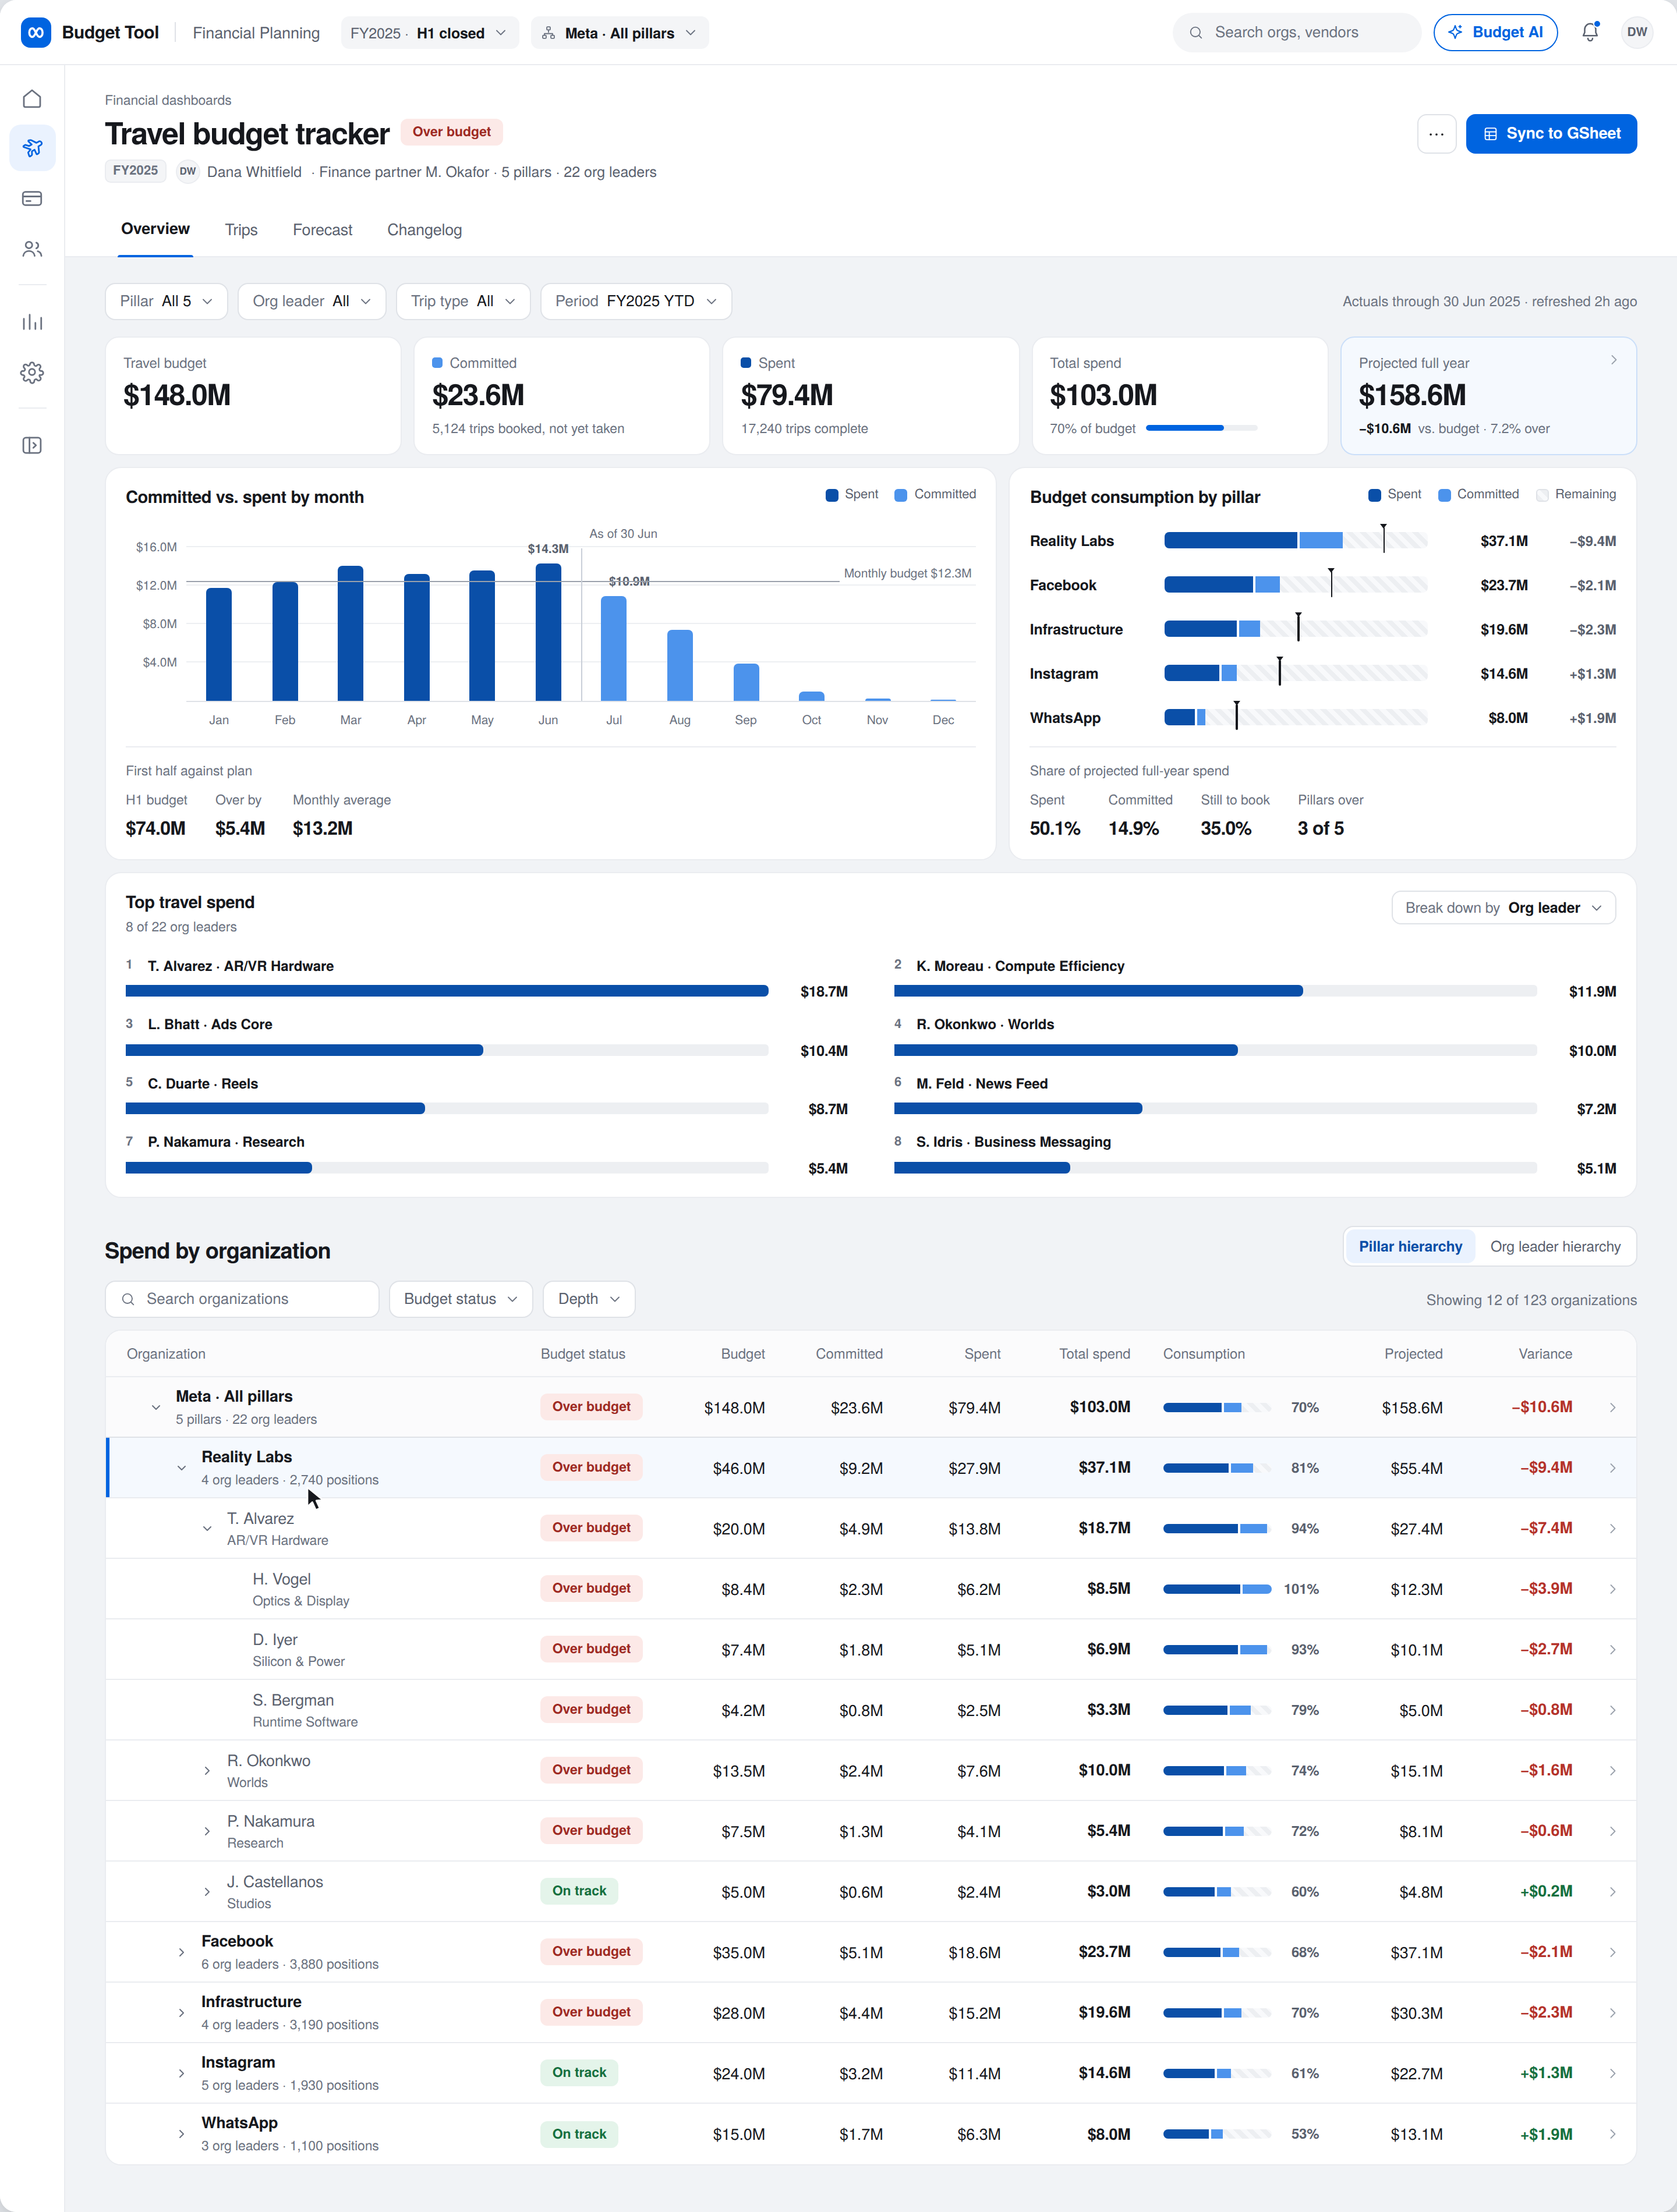This screenshot has width=1677, height=2212.
Task: Open details arrow for D. Iyer row
Action: point(1612,1649)
